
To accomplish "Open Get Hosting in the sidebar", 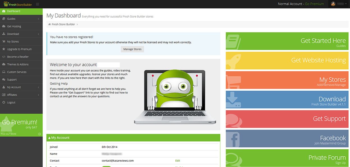I will click(x=21, y=26).
